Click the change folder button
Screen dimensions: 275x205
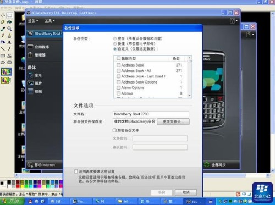point(173,121)
